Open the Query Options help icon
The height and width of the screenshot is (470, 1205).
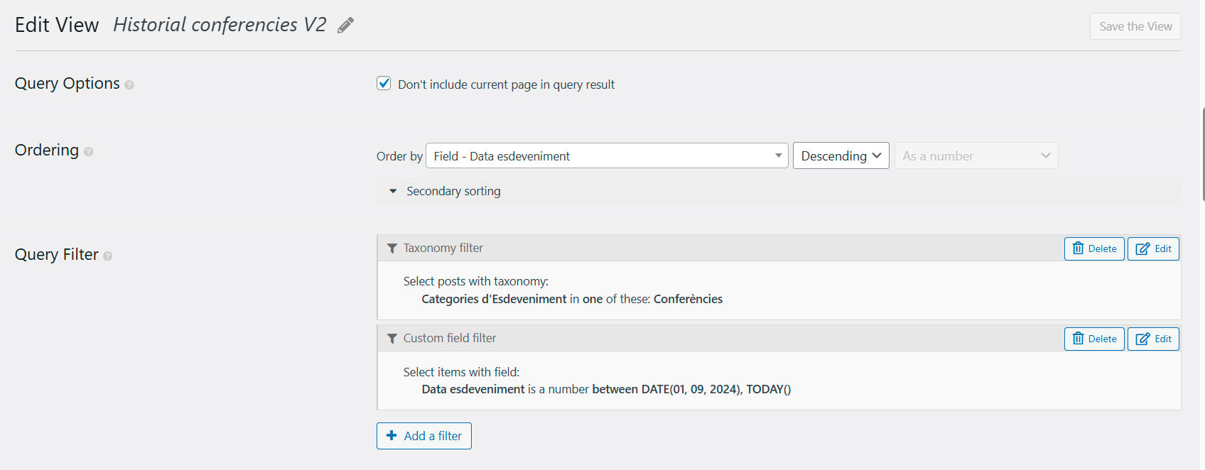click(129, 85)
